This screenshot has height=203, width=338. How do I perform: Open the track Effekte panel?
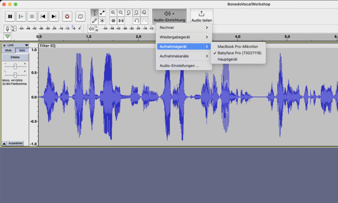tap(15, 57)
